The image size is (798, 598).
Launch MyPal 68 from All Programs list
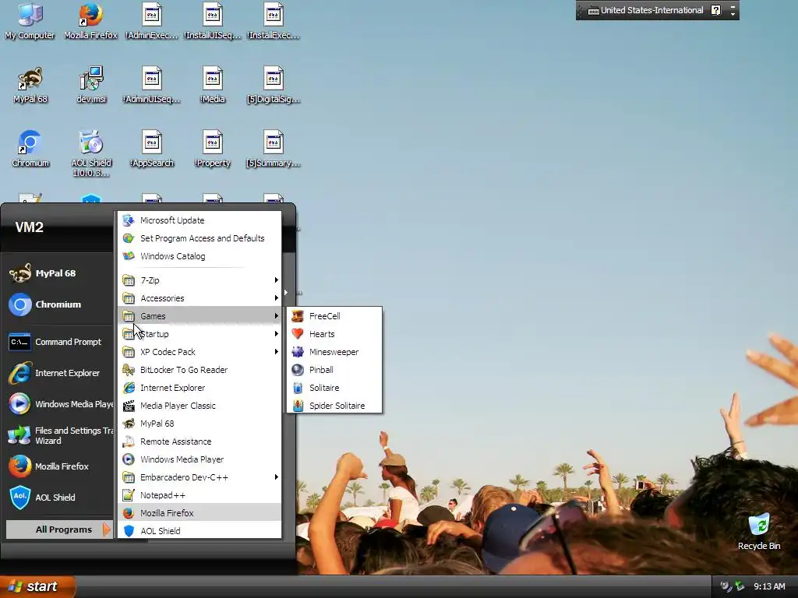pos(199,423)
